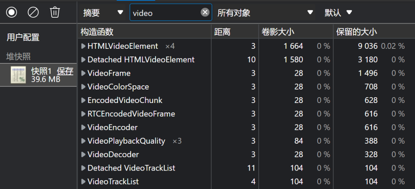
Task: Click the 用户配置 heading
Action: point(23,38)
